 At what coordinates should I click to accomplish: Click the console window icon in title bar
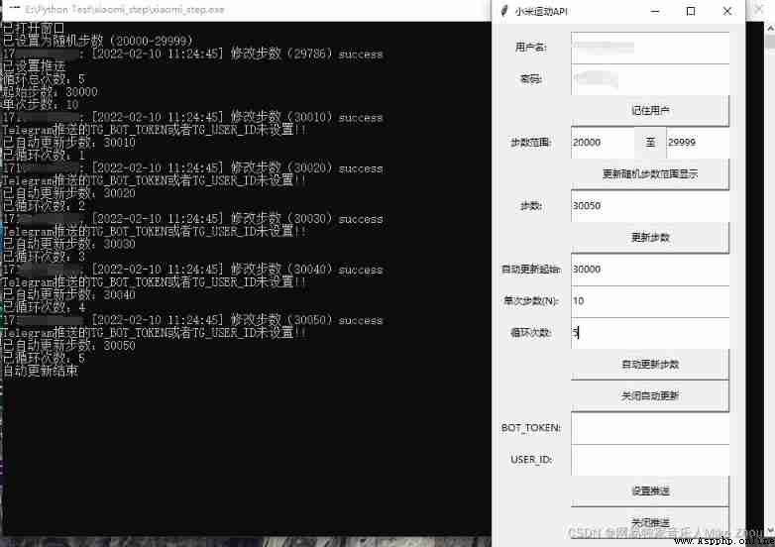coord(14,9)
